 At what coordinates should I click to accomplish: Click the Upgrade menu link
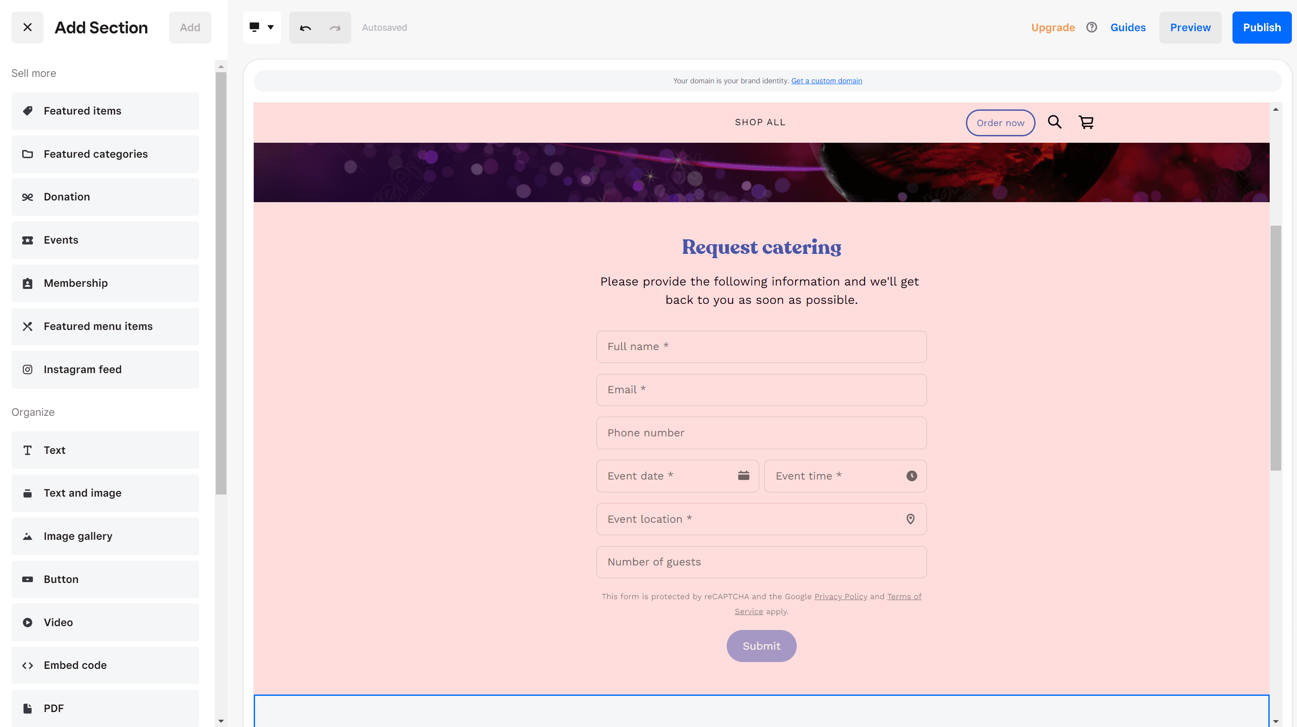[1053, 27]
